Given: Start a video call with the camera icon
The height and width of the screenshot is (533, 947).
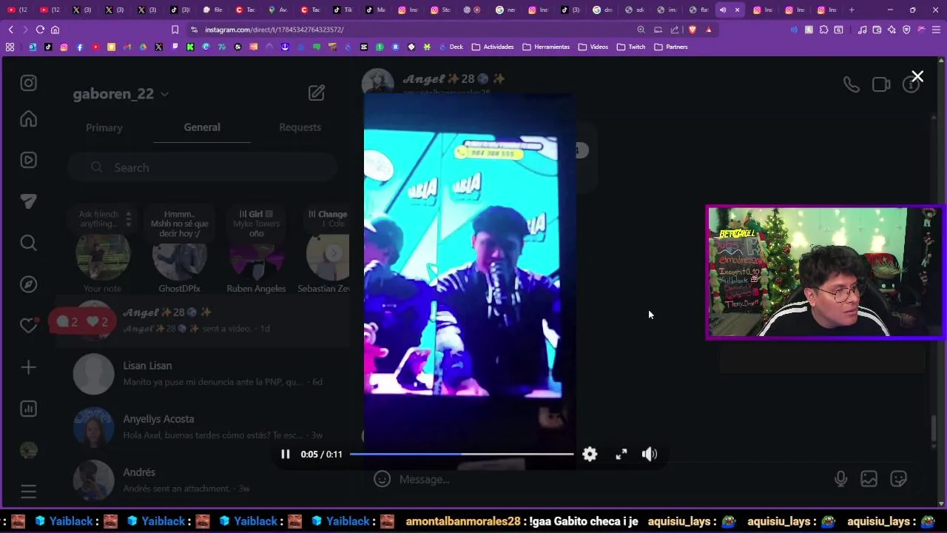Looking at the screenshot, I should coord(881,84).
